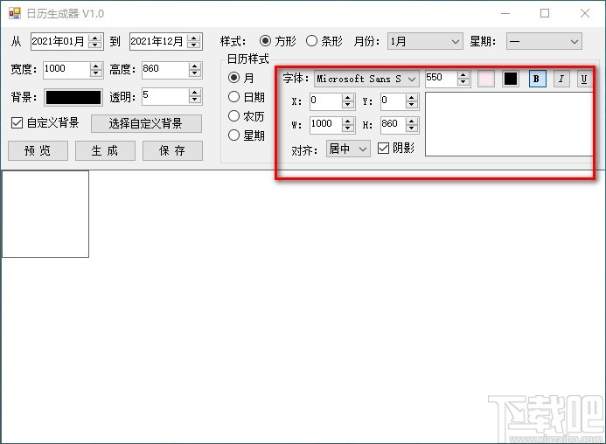This screenshot has height=444, width=606.
Task: Increase the X position value
Action: click(348, 98)
